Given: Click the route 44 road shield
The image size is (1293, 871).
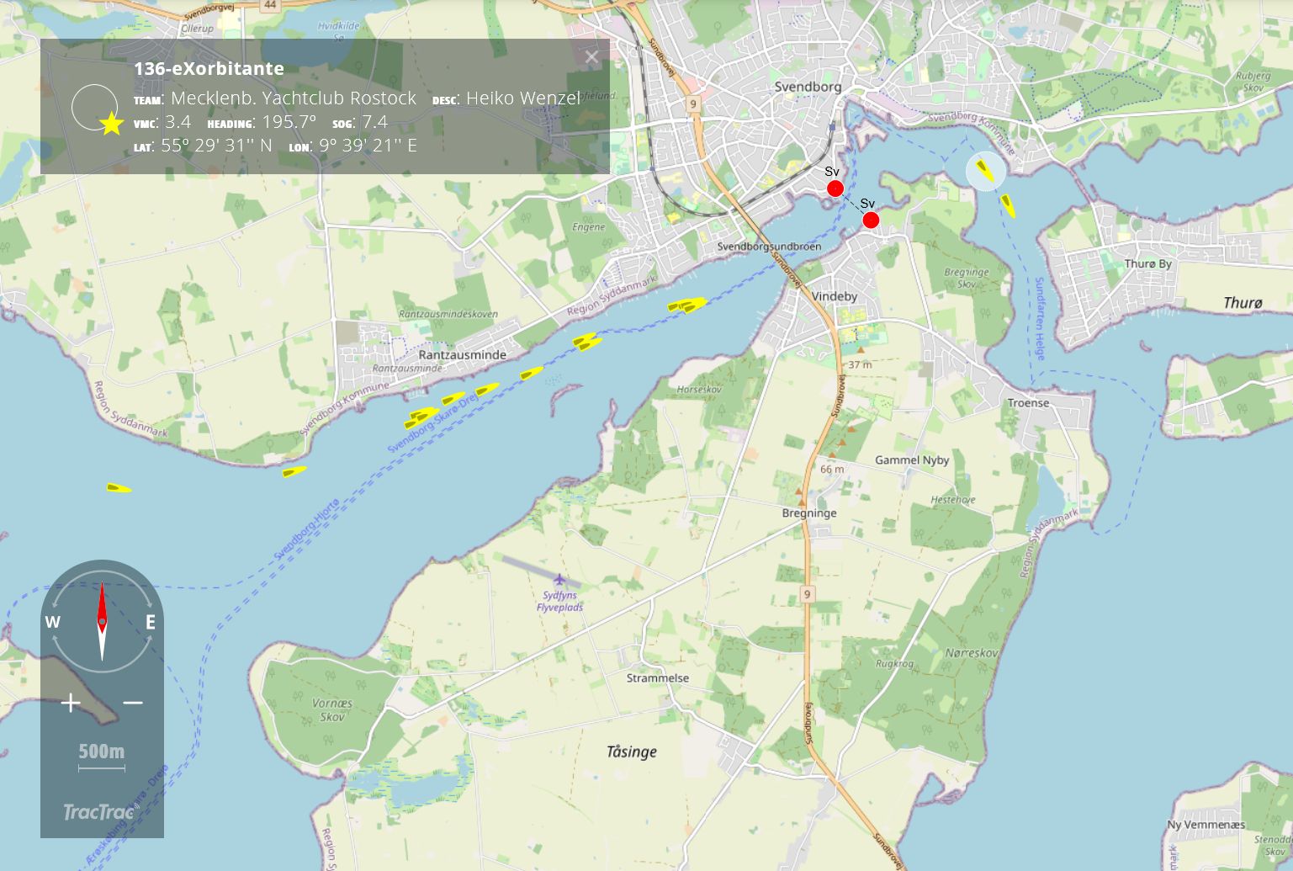Looking at the screenshot, I should [x=270, y=5].
